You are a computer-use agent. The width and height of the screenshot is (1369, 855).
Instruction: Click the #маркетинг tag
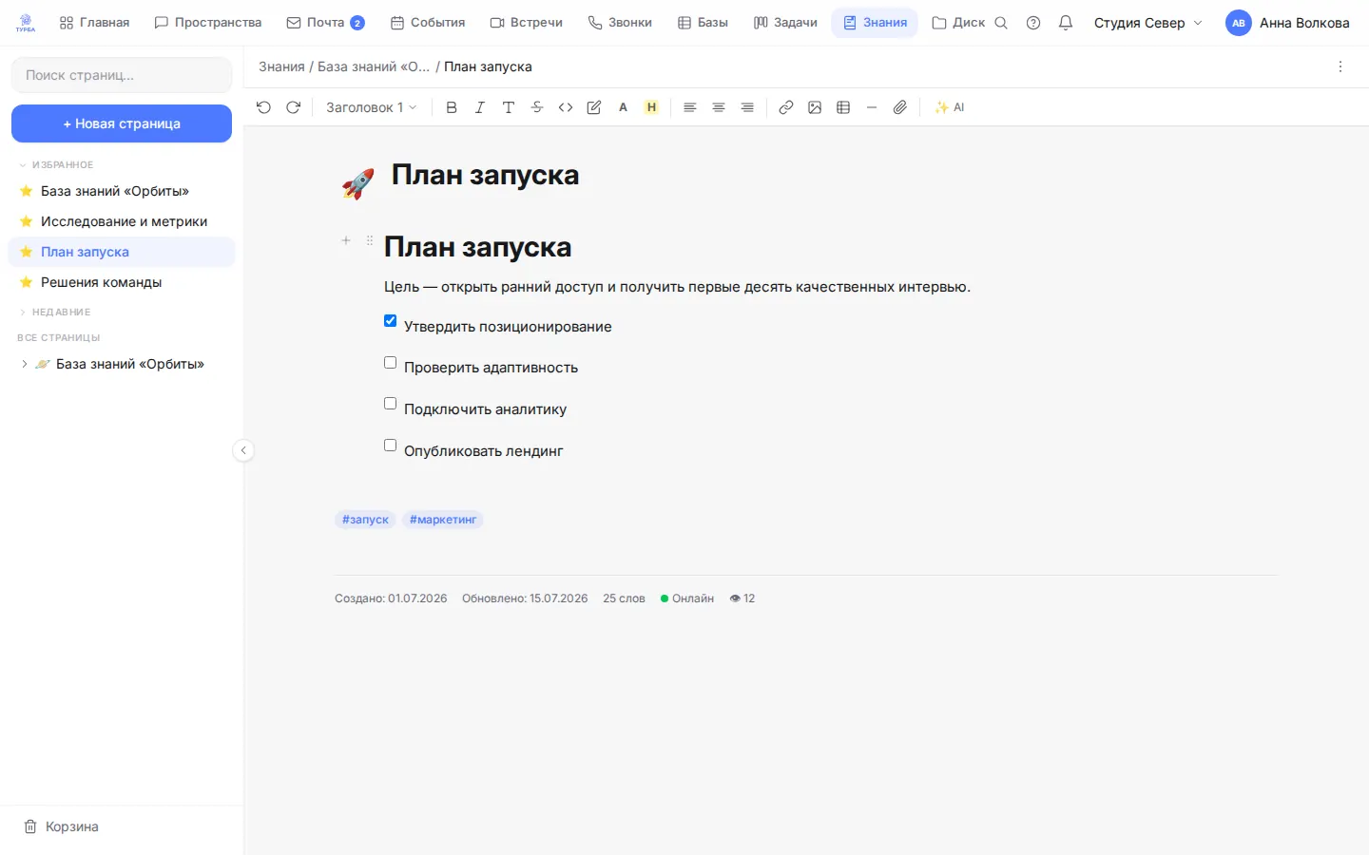pyautogui.click(x=443, y=520)
